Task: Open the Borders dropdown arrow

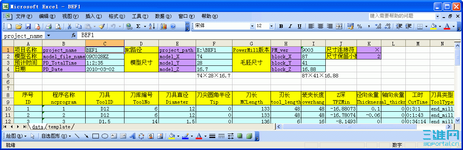Action: point(426,26)
